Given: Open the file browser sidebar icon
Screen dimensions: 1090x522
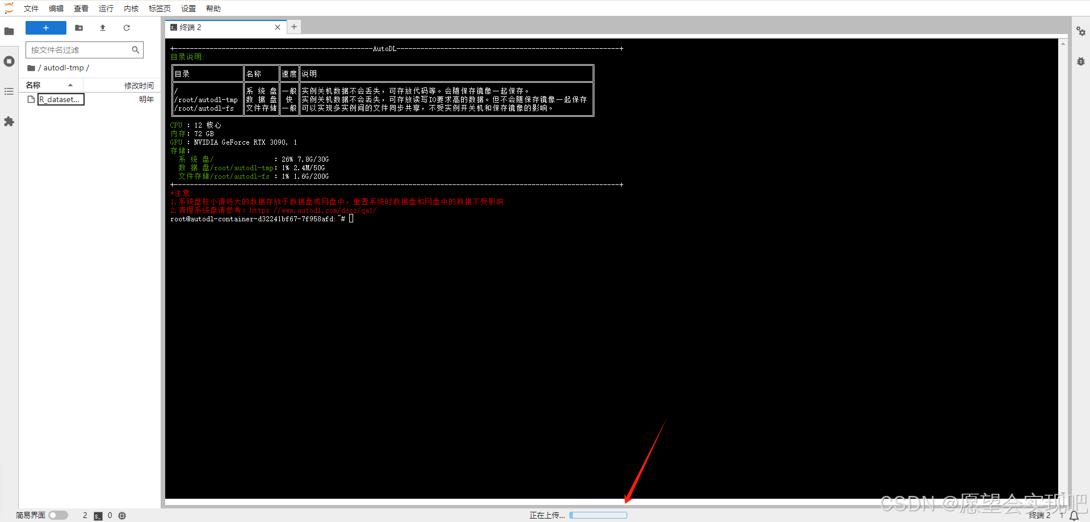Looking at the screenshot, I should (x=9, y=31).
